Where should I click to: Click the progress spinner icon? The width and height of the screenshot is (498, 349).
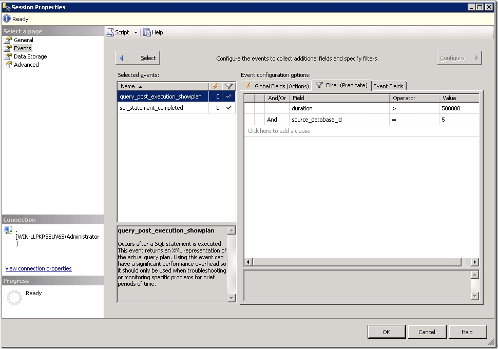tap(14, 298)
